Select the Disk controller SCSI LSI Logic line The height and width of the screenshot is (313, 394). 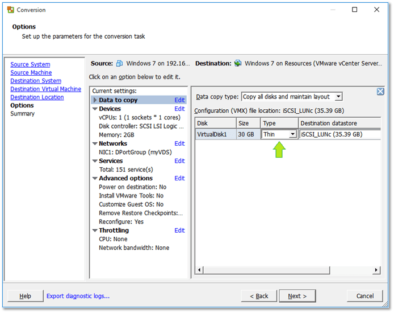pyautogui.click(x=141, y=126)
